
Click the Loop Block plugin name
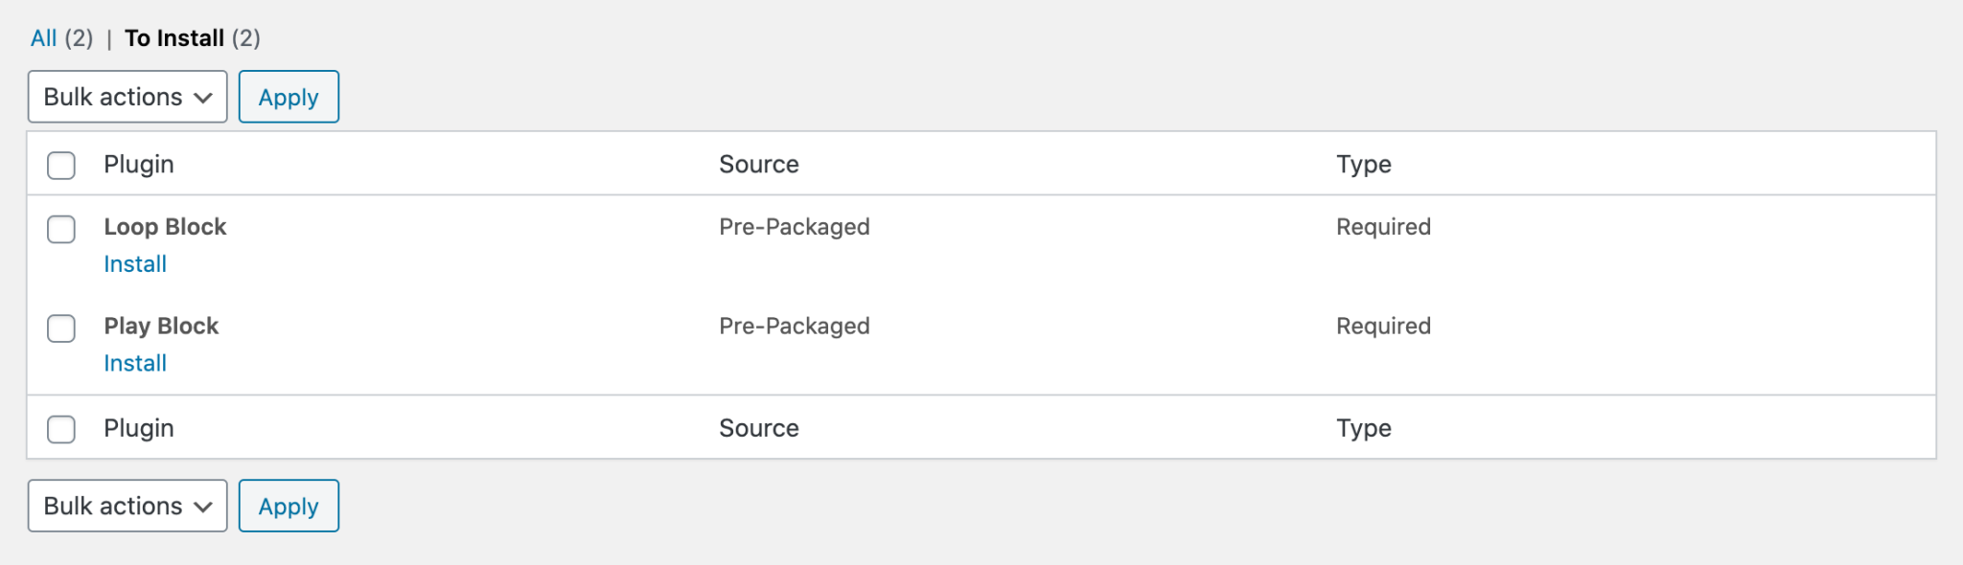[166, 227]
